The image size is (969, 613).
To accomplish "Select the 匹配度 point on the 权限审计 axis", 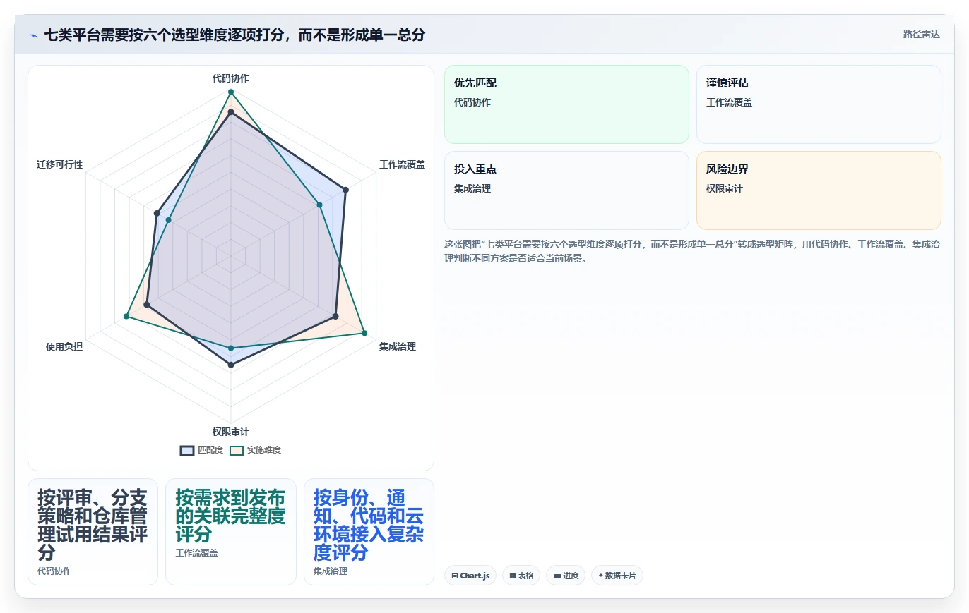I will click(x=230, y=365).
